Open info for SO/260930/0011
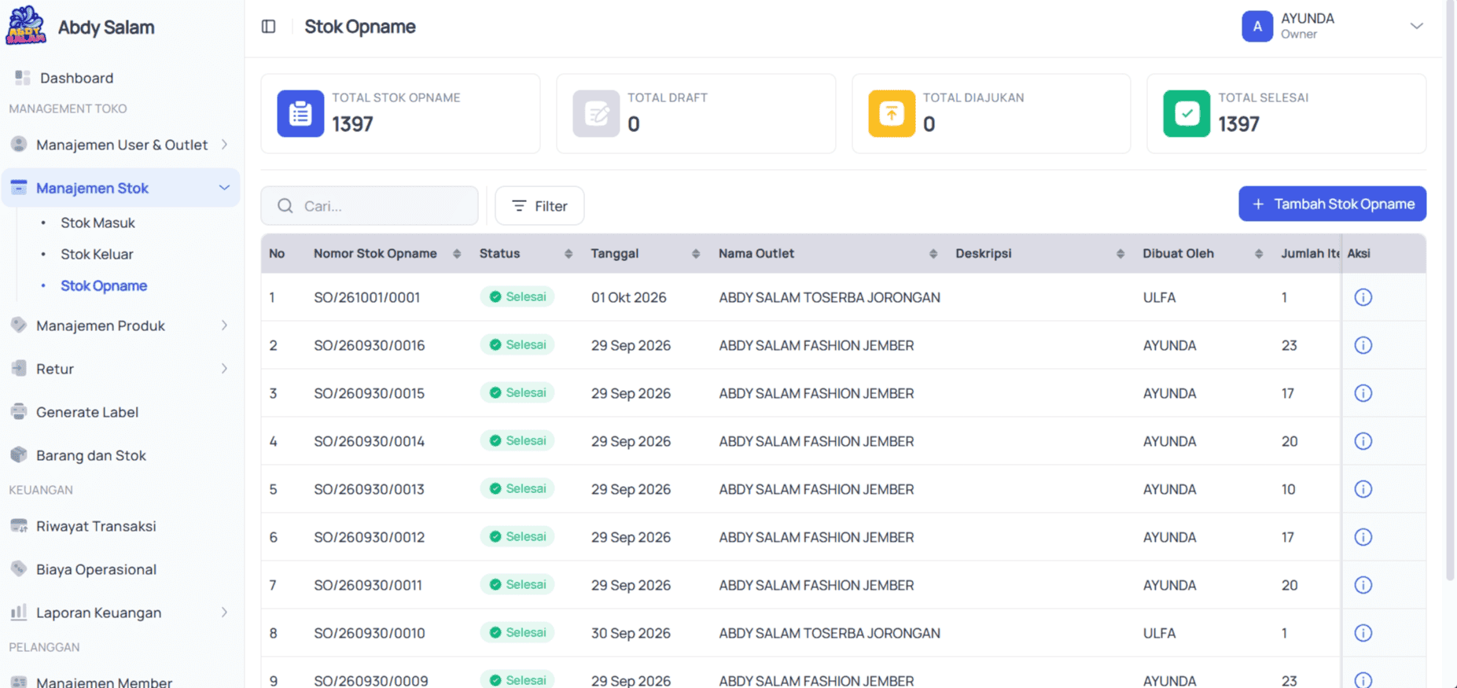 pyautogui.click(x=1363, y=585)
